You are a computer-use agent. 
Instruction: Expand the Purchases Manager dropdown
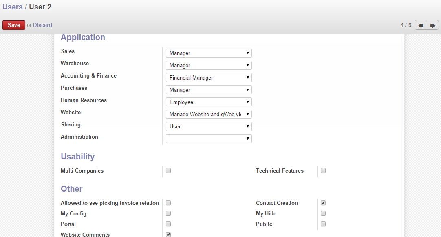(208, 90)
